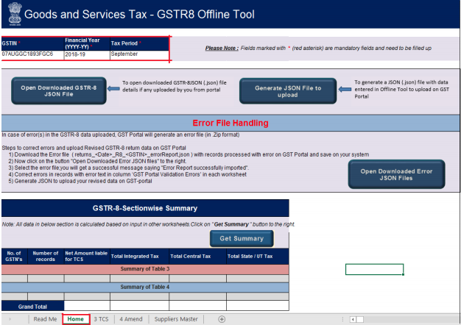
Task: Select the green-outlined active cell
Action: [374, 269]
